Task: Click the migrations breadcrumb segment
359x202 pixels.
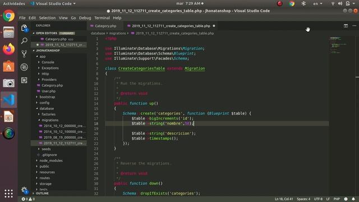Action: pyautogui.click(x=117, y=33)
